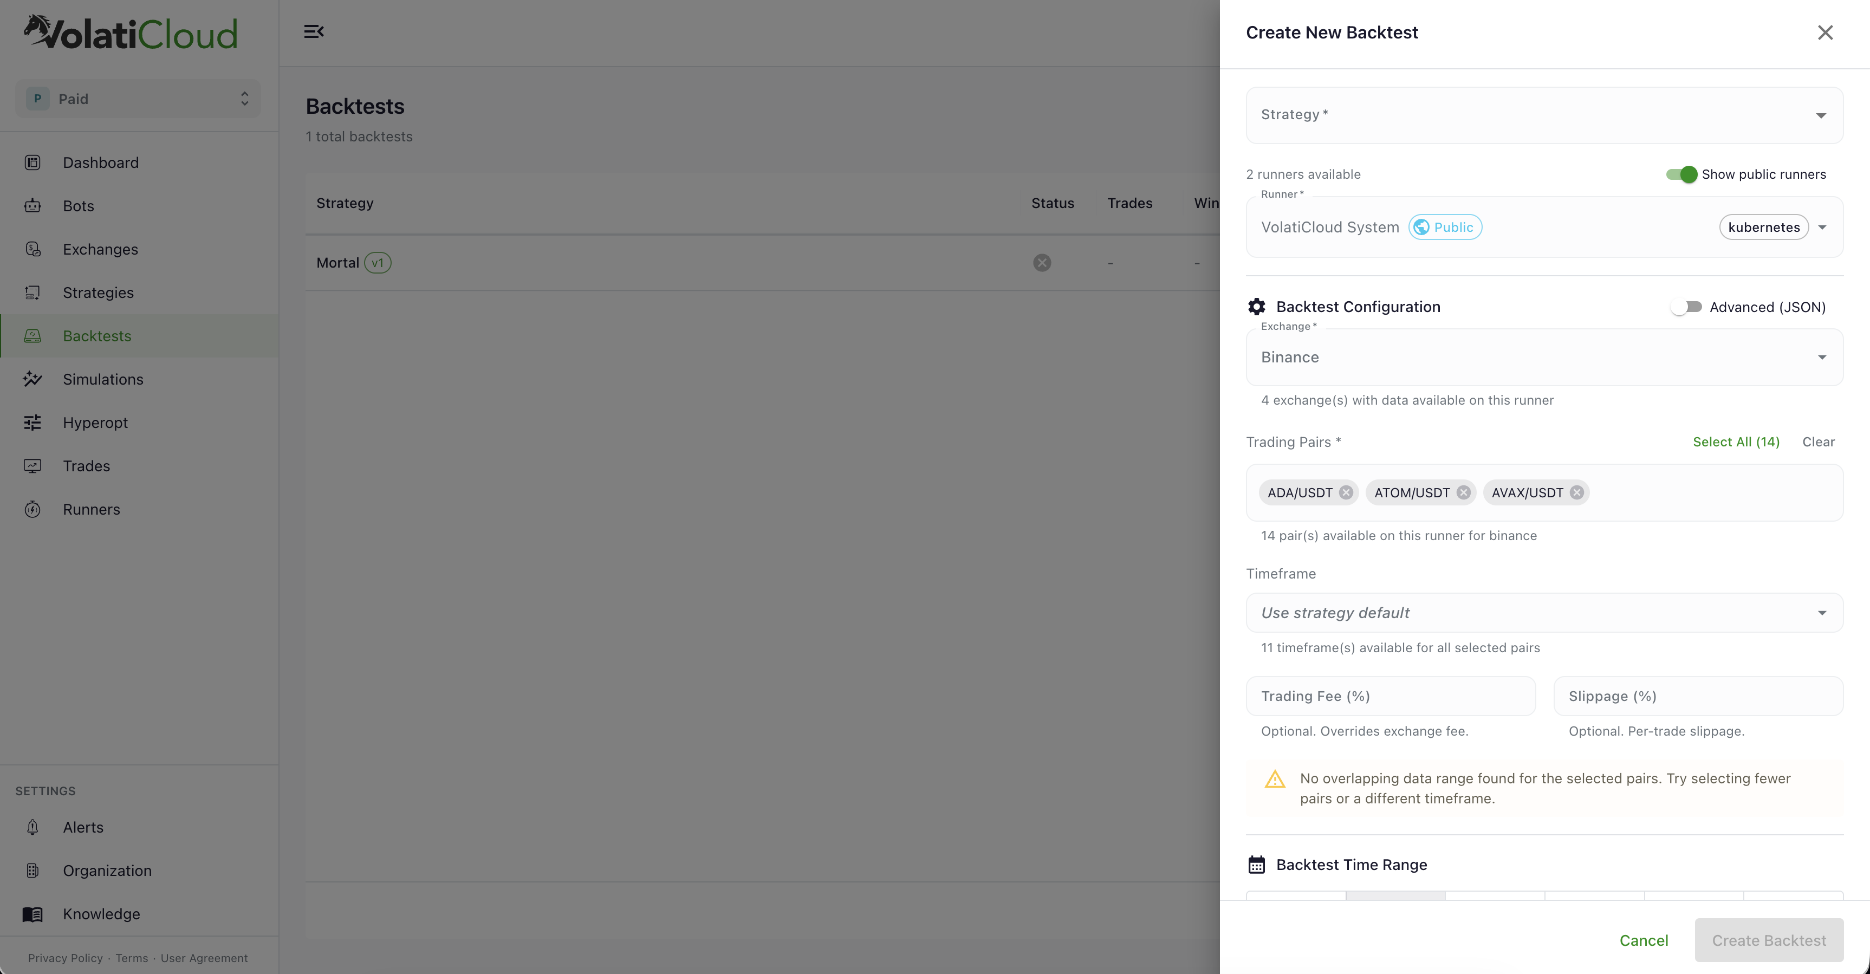
Task: Select the Hyperopt sidebar icon
Action: [x=33, y=423]
